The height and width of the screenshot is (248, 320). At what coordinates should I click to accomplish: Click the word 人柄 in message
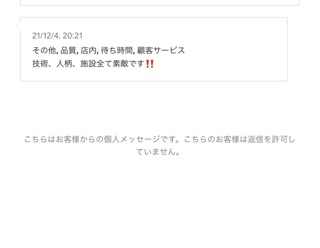[64, 64]
